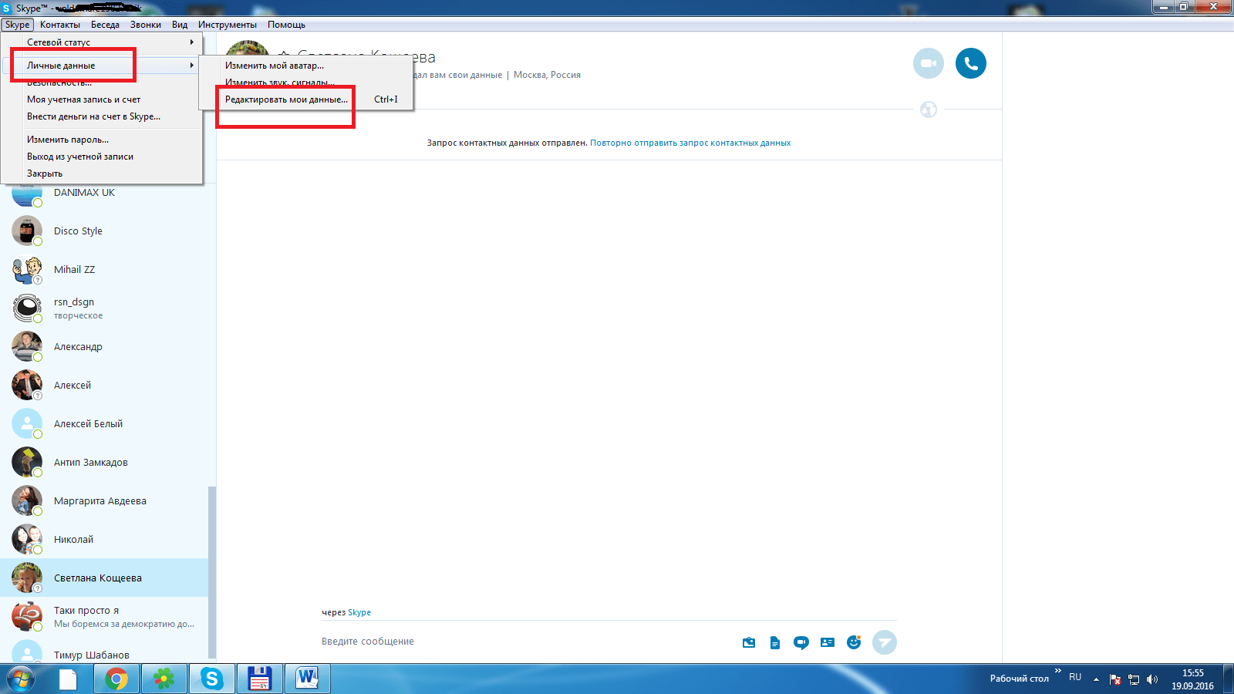
Task: Click the blue phone call button
Action: tap(970, 63)
